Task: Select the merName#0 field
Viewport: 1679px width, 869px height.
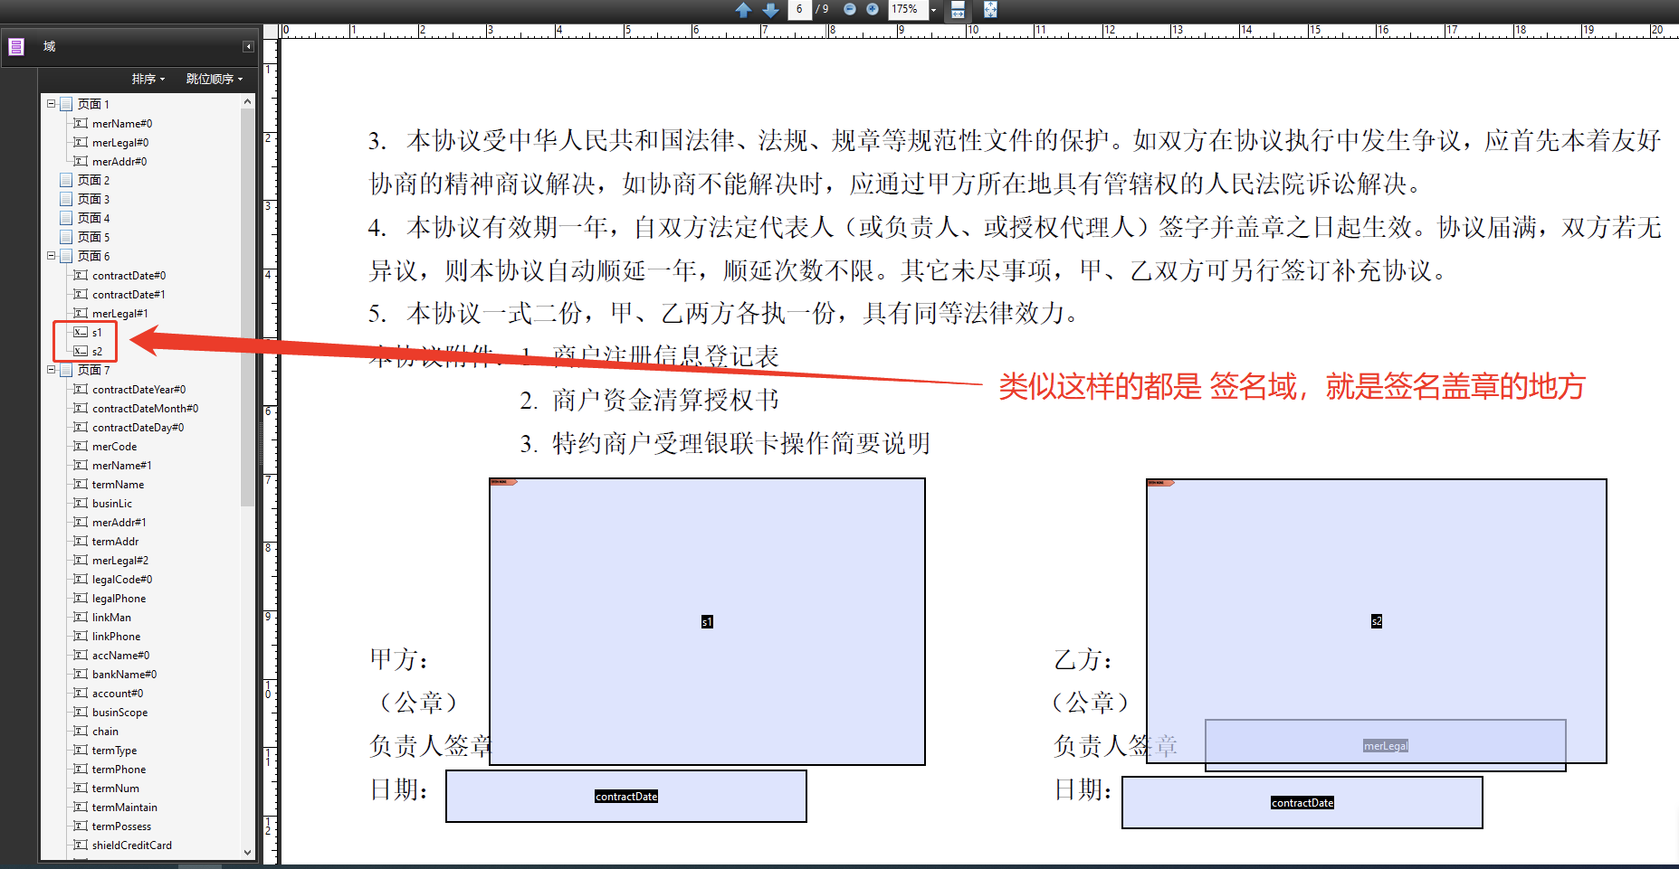Action: click(122, 124)
